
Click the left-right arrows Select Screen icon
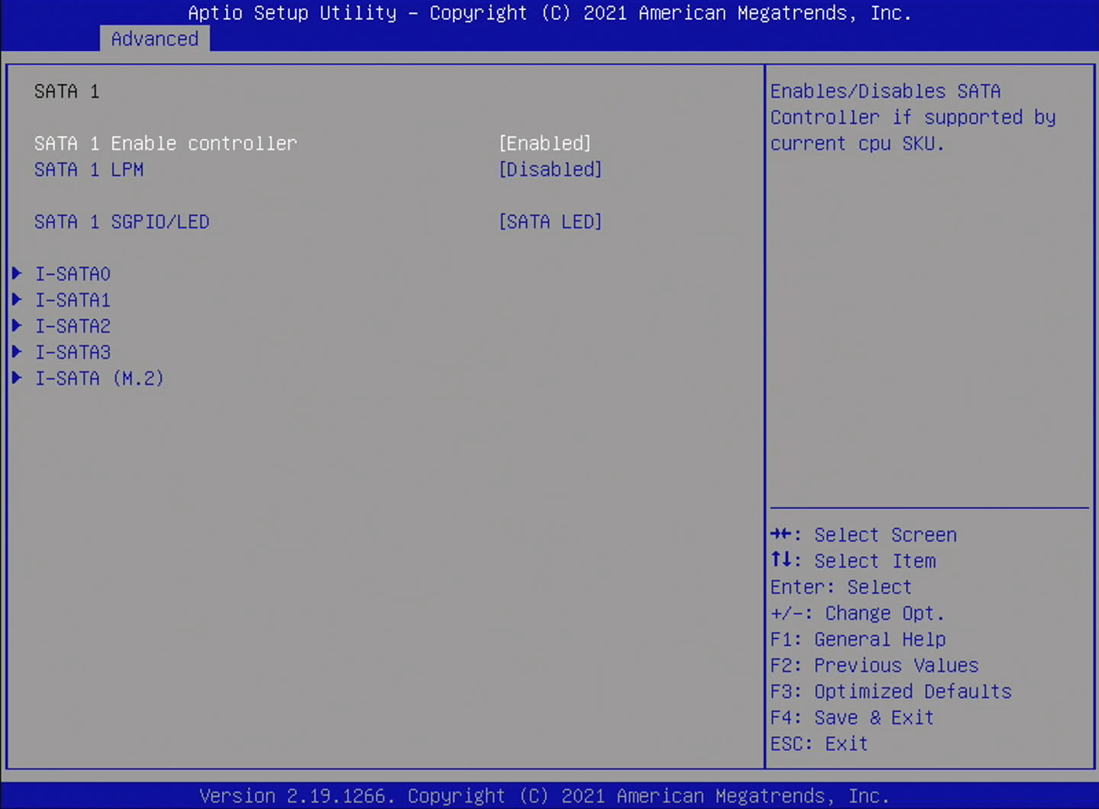pos(781,534)
